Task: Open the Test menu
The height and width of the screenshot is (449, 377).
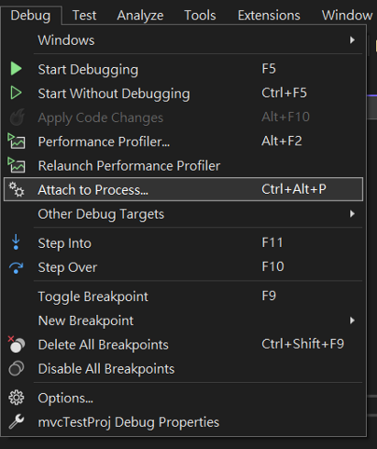Action: 84,16
